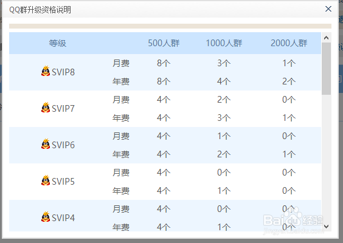The width and height of the screenshot is (343, 243).
Task: Click the SVIP5 penguin icon
Action: (x=46, y=180)
